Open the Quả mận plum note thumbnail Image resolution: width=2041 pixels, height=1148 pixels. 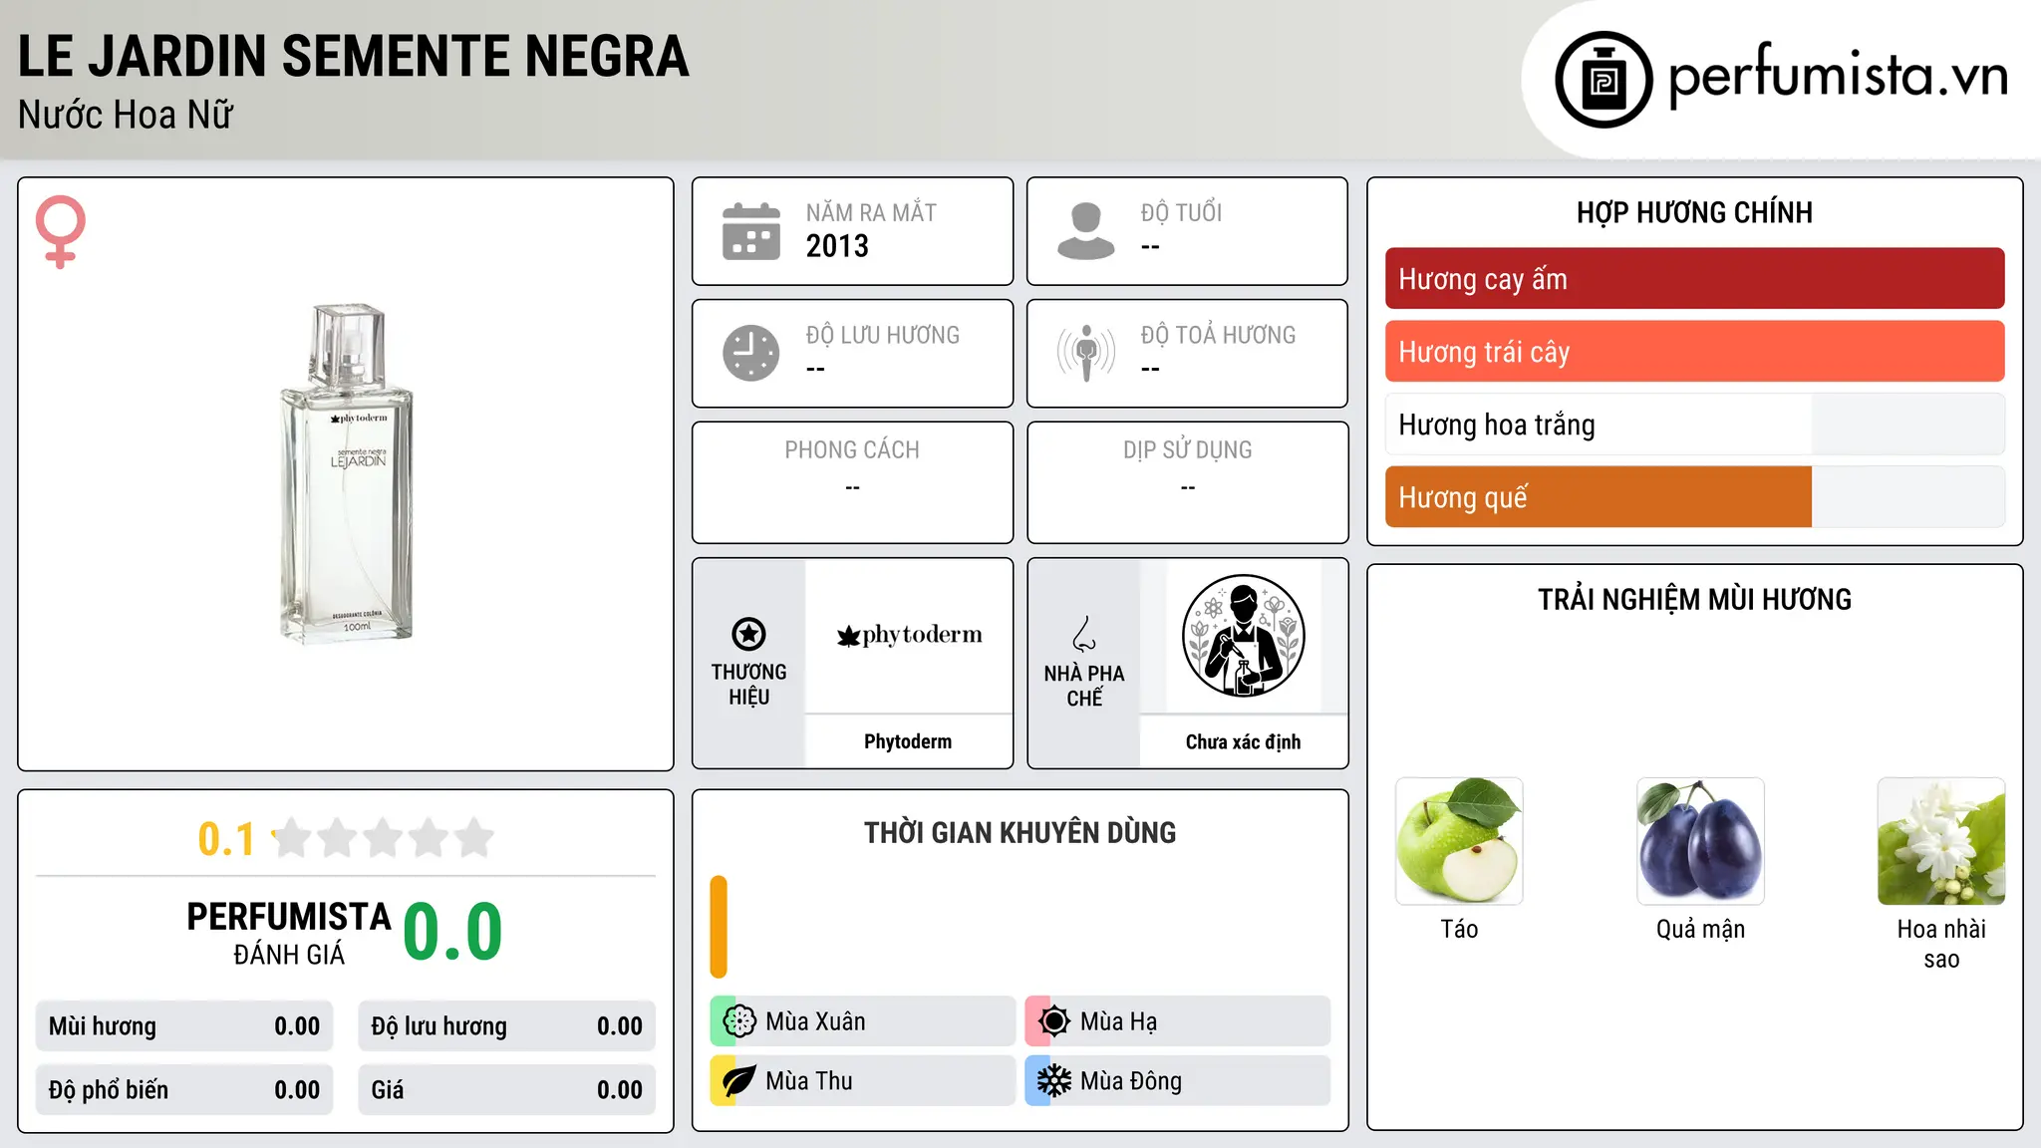[x=1700, y=841]
